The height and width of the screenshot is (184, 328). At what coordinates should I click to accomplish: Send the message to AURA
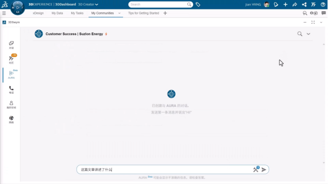264,170
